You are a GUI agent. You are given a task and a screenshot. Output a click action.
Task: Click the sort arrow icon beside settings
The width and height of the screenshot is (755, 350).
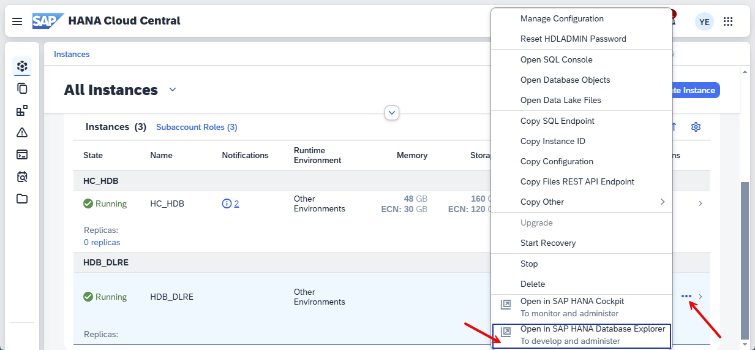674,127
